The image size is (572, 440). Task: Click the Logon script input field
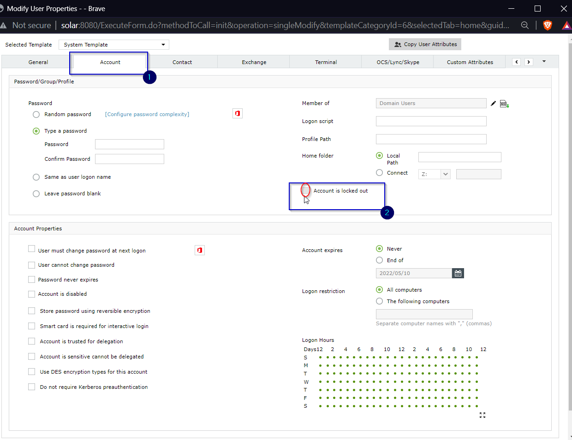tap(431, 121)
